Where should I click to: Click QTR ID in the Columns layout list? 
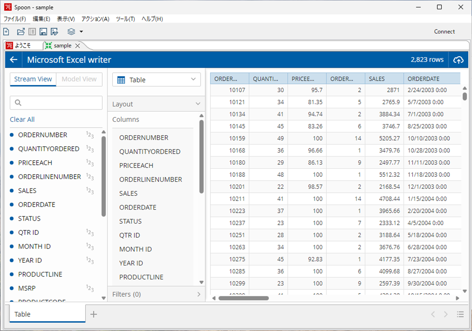click(x=130, y=235)
